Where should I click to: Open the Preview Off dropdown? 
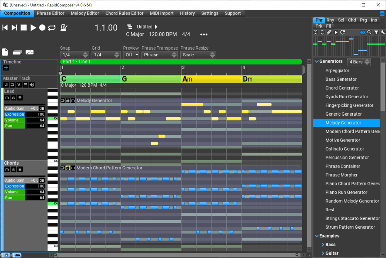point(131,55)
